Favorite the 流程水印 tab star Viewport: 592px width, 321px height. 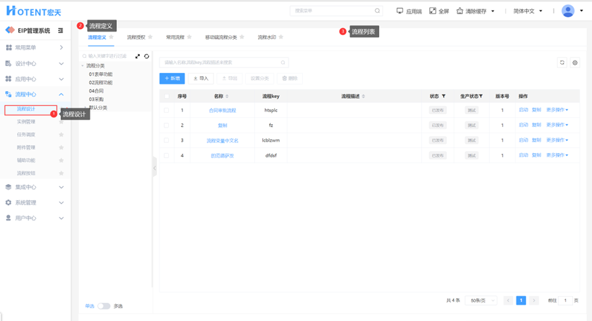(281, 37)
